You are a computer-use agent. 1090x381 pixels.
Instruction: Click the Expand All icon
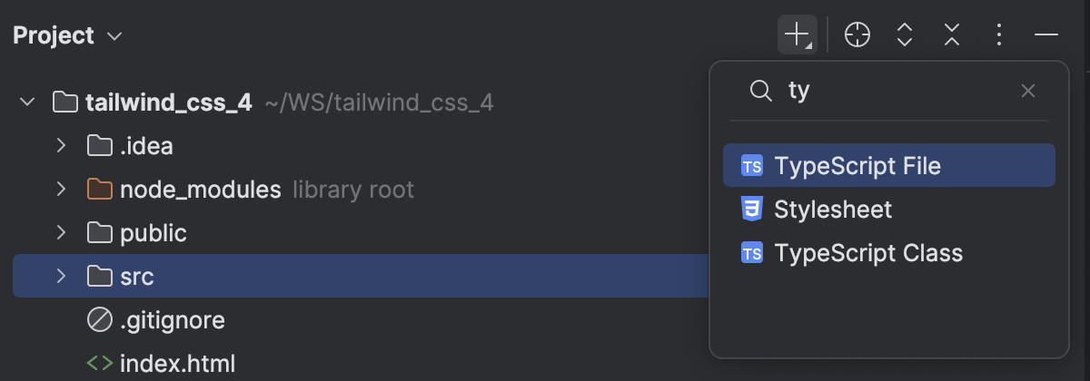coord(904,35)
